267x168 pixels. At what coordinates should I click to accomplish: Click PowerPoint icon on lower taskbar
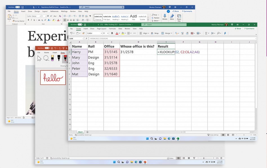(x=145, y=162)
